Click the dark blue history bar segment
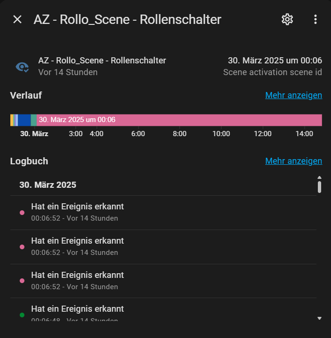The height and width of the screenshot is (338, 331). coord(24,120)
